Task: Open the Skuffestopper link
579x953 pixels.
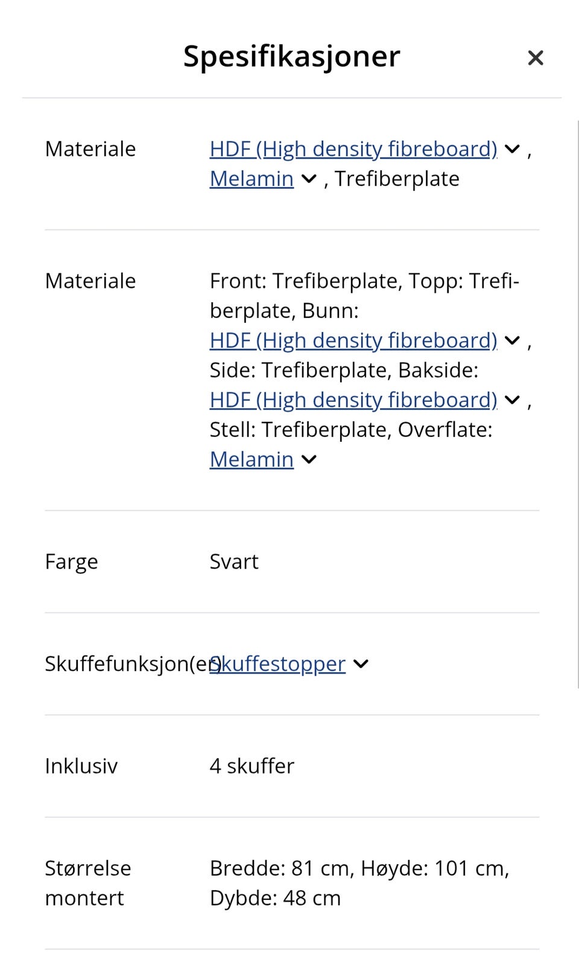Action: coord(277,663)
